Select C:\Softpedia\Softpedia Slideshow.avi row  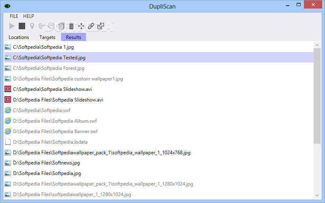point(159,89)
